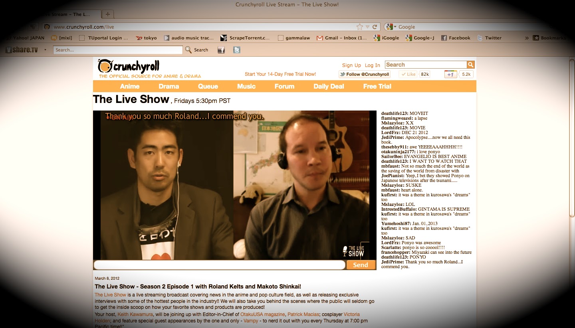Open Twitter bookmark in bookmarks bar
The width and height of the screenshot is (575, 328).
pos(489,38)
